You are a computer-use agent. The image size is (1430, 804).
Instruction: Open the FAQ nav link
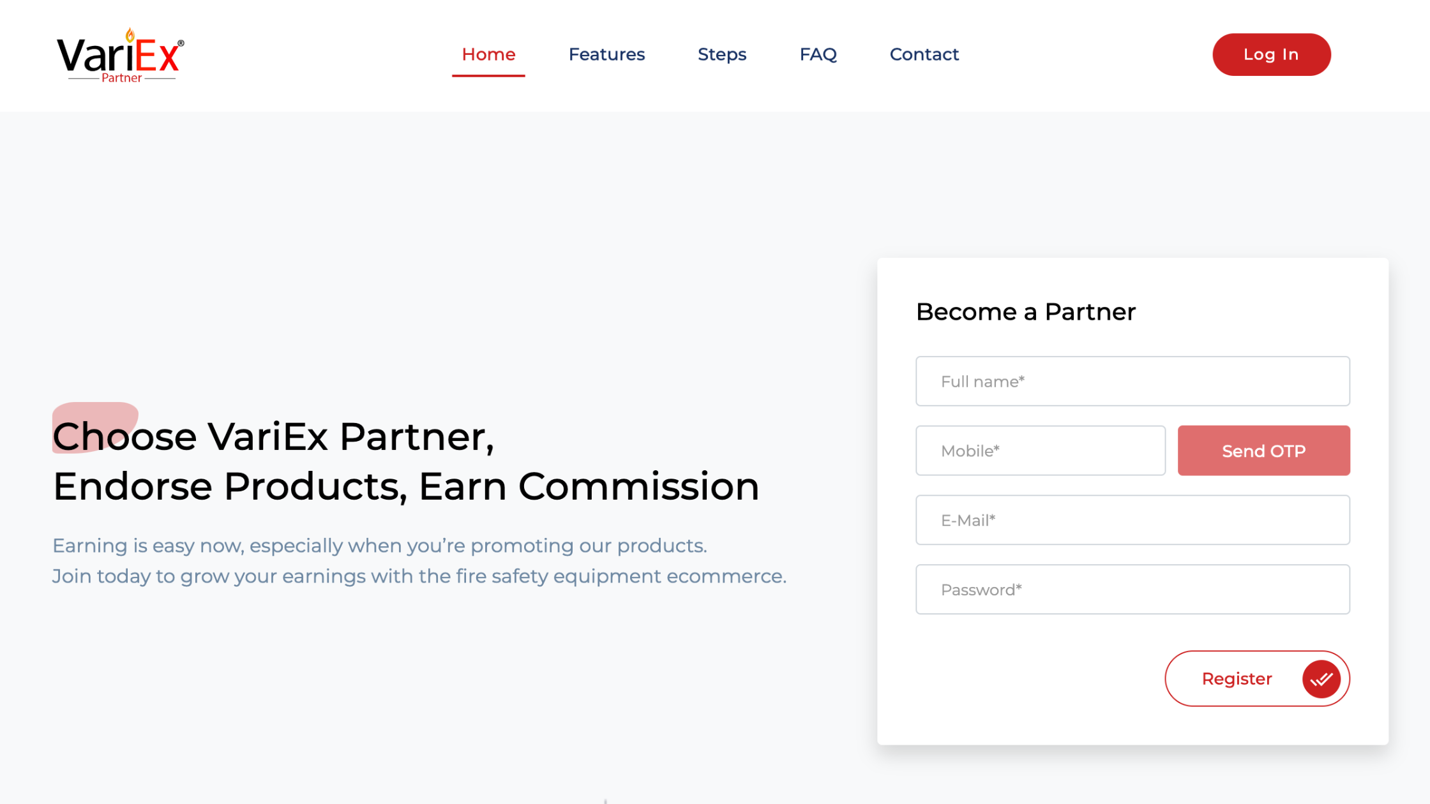[x=818, y=54]
